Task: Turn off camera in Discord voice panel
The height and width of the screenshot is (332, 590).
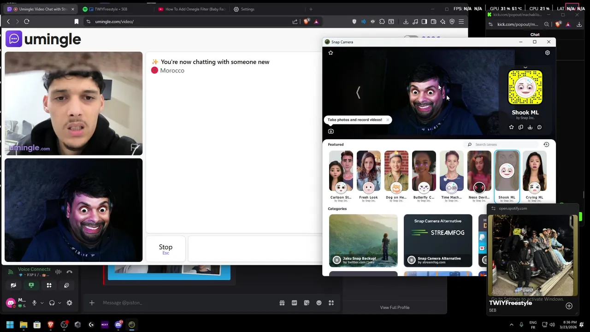Action: 13,285
